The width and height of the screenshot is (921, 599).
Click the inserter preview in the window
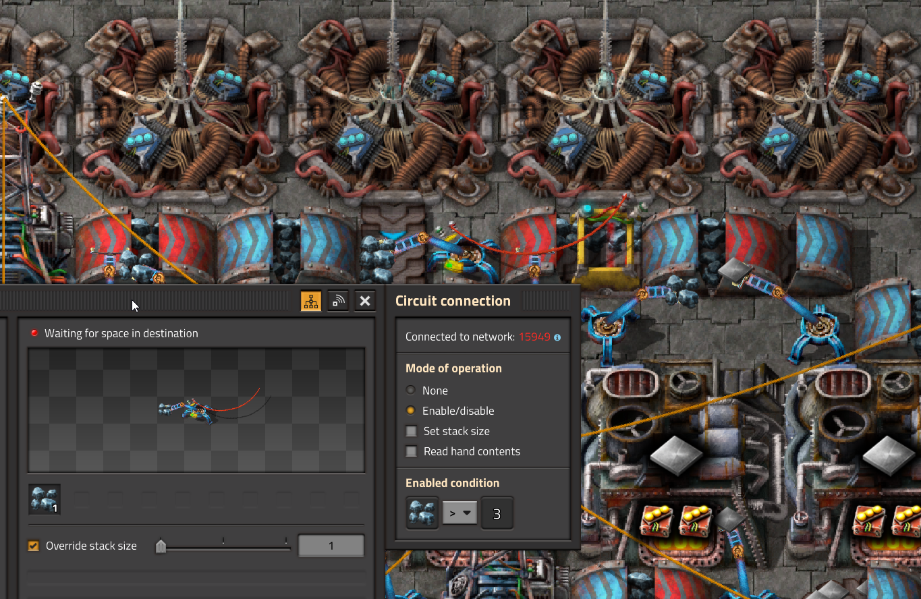(196, 409)
